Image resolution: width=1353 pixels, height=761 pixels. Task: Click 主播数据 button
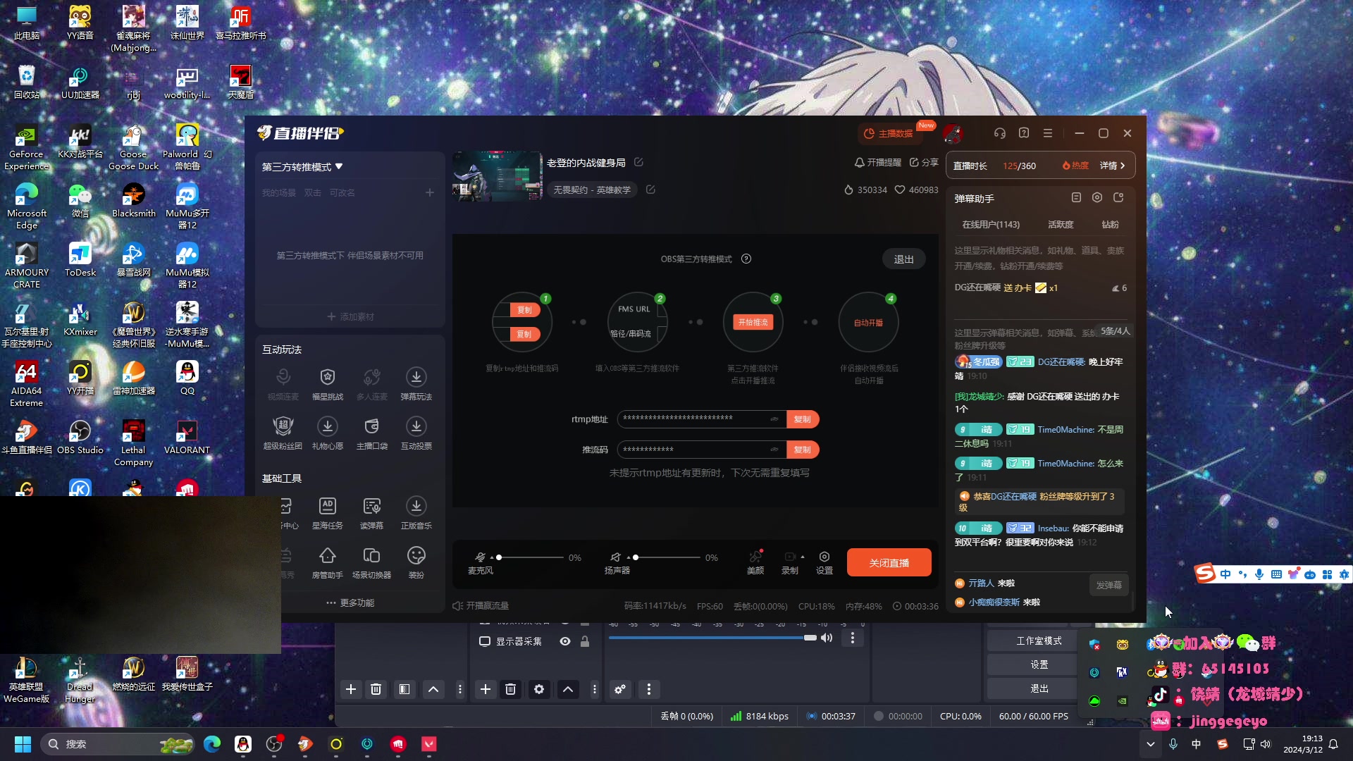click(889, 133)
